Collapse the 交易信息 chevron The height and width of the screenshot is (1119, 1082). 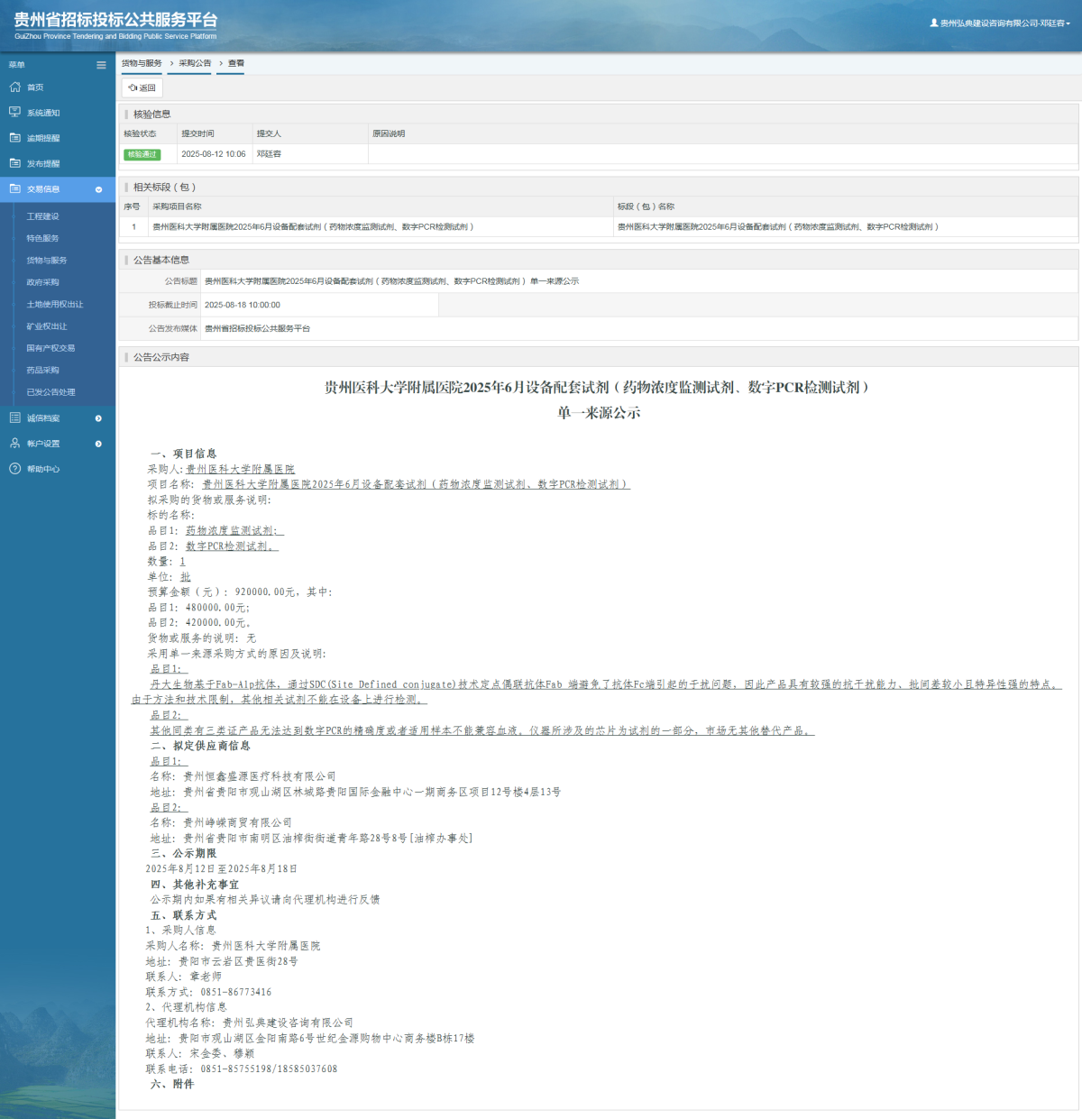click(99, 189)
